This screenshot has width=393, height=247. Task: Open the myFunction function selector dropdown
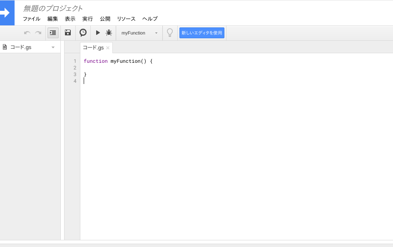(x=139, y=32)
